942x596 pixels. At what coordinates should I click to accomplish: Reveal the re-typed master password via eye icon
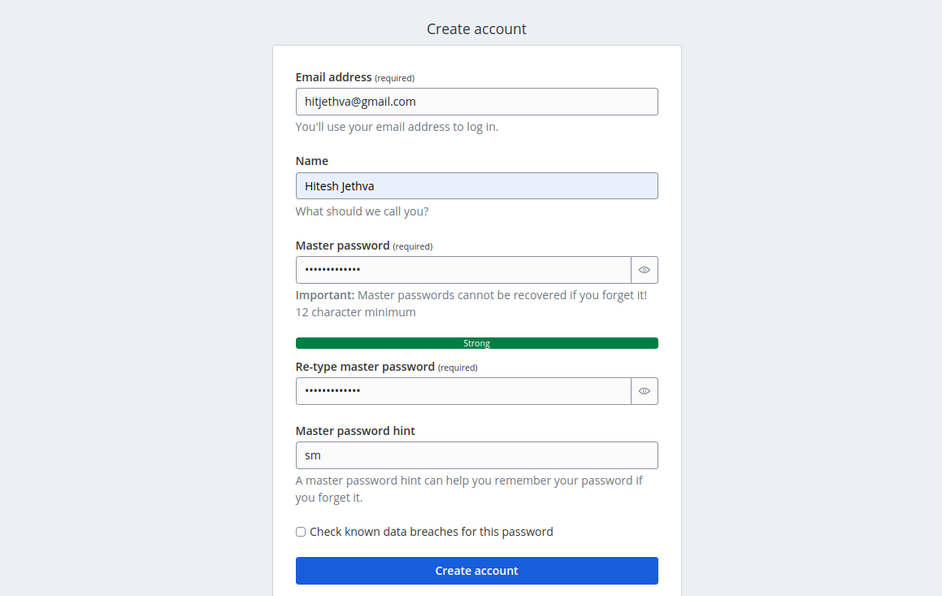pos(645,391)
